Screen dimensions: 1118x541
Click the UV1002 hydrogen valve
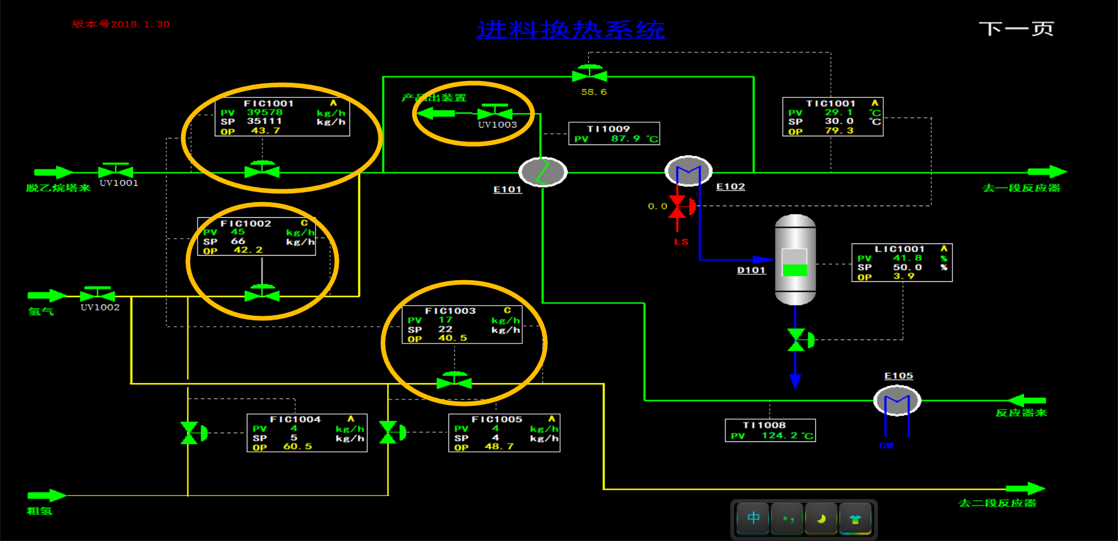(97, 294)
